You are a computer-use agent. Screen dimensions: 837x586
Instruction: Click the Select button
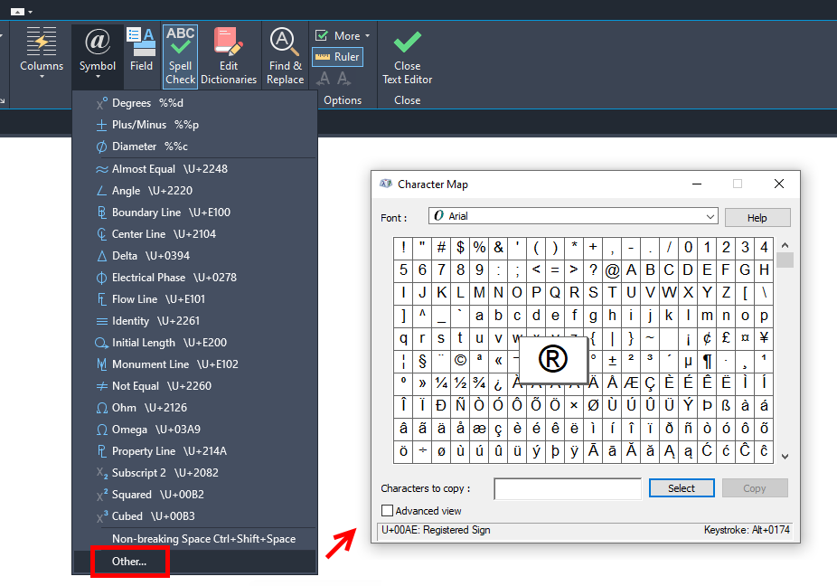click(682, 488)
